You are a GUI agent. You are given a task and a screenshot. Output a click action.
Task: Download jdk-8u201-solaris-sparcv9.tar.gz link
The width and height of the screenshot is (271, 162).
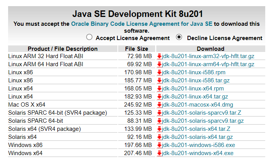(x=203, y=121)
